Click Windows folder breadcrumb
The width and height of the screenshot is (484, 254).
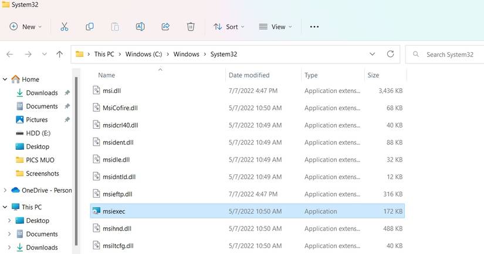186,54
